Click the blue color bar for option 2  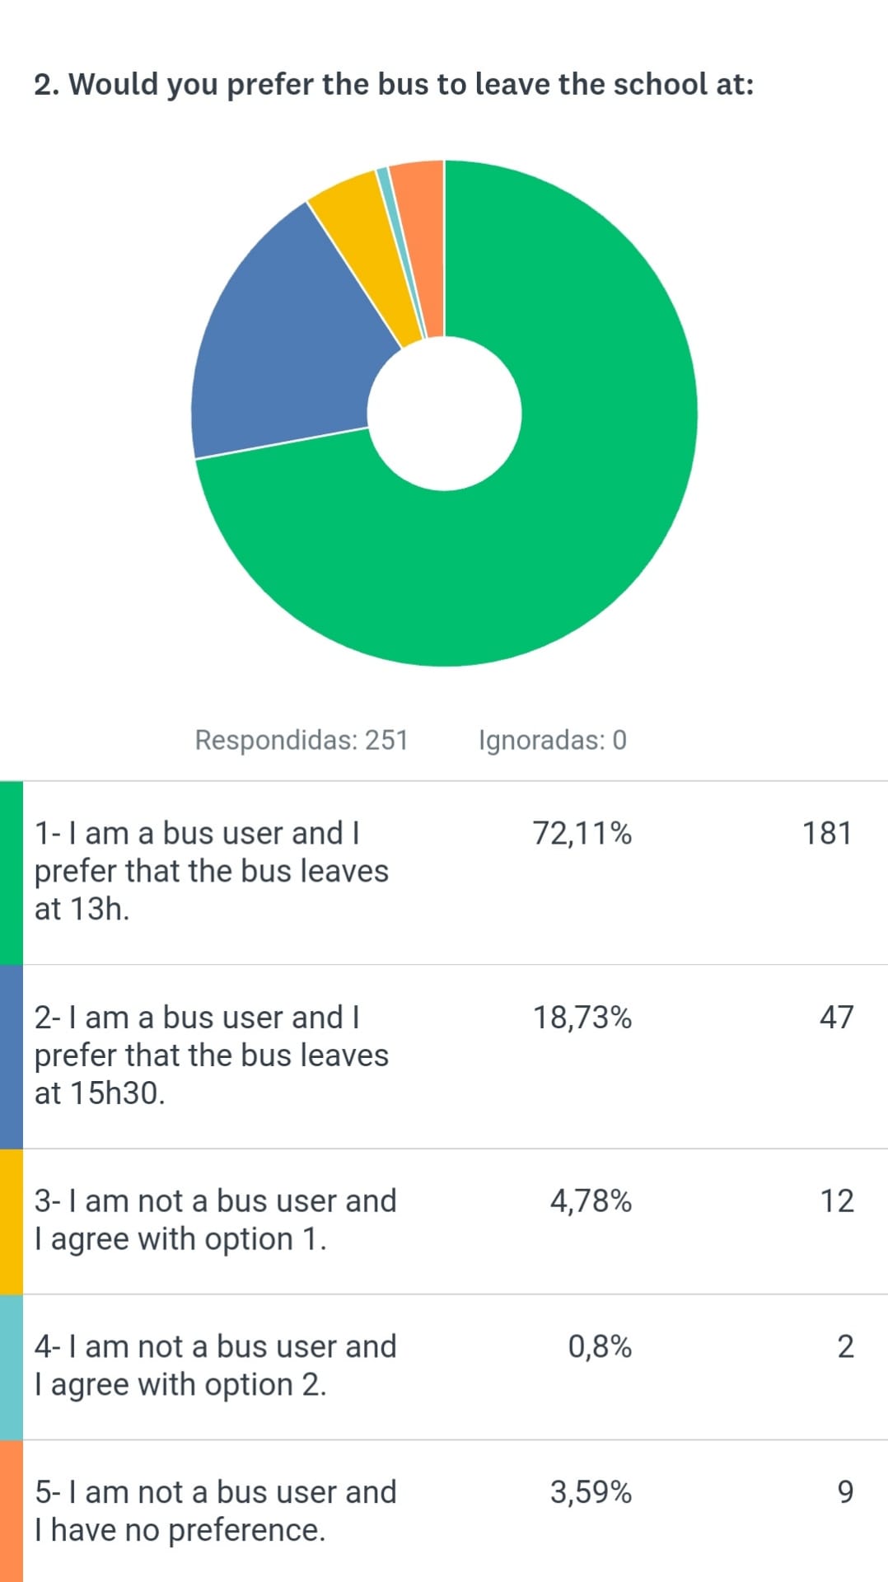(x=11, y=1056)
